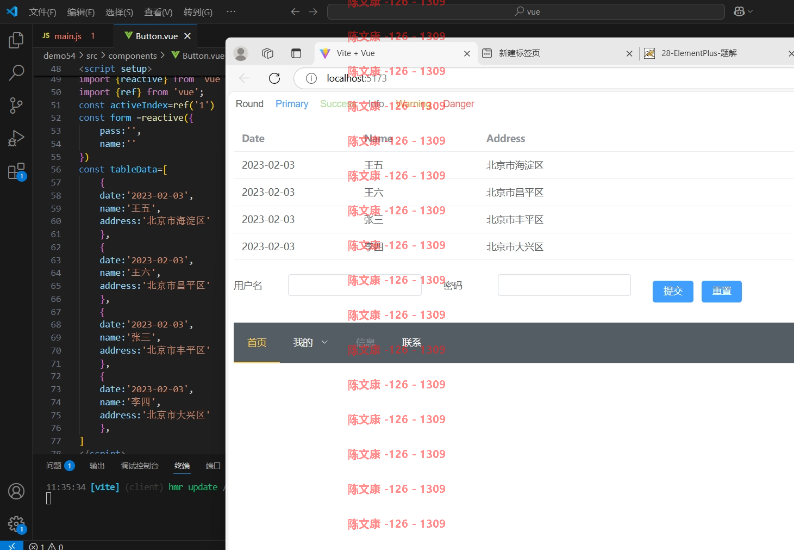Focus the 用户名 input field
Screen dimensions: 794x550
pos(355,285)
